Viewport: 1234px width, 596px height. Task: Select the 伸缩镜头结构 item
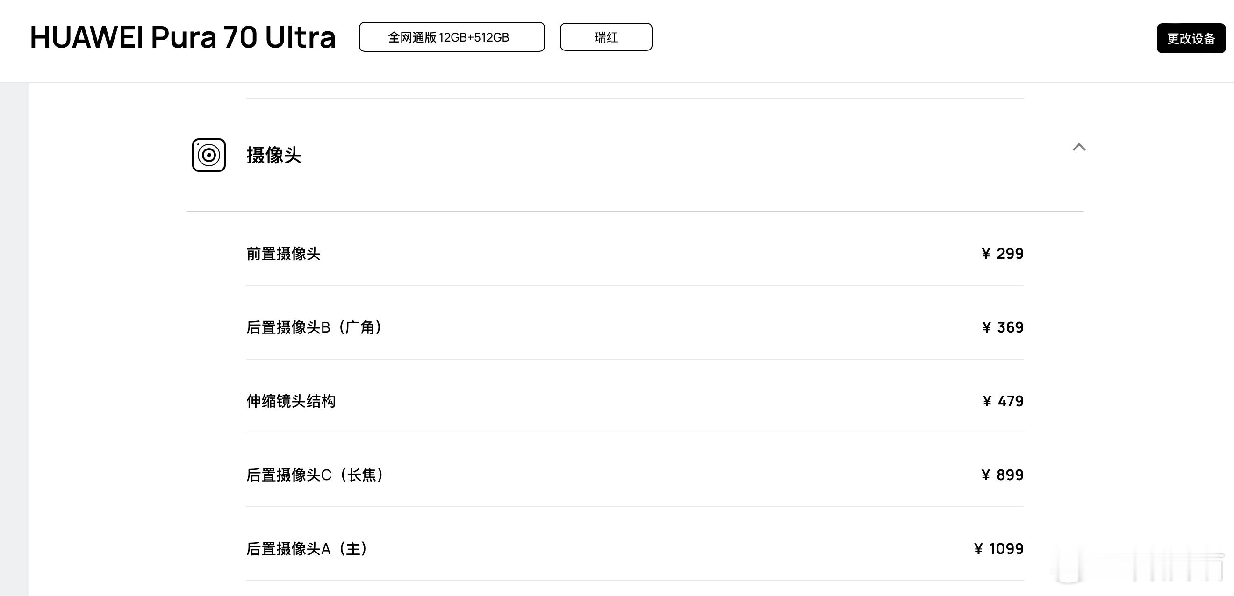tap(291, 401)
